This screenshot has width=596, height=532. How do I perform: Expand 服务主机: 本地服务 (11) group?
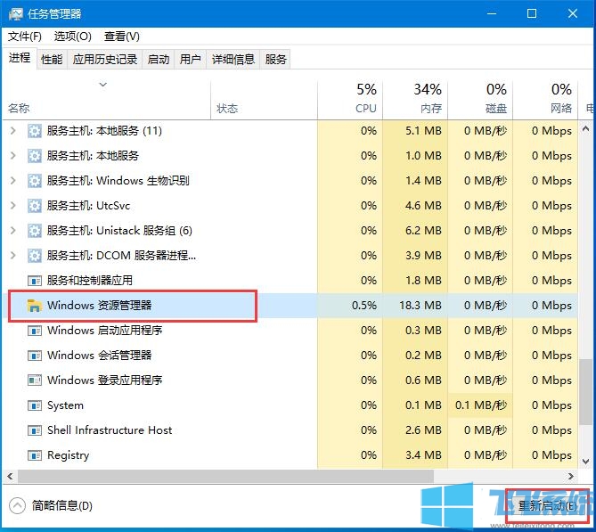click(12, 131)
